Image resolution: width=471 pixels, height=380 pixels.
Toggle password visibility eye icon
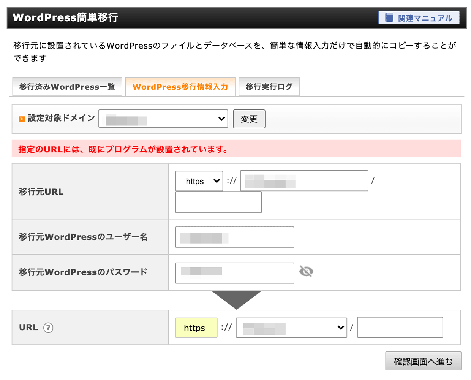click(x=306, y=271)
